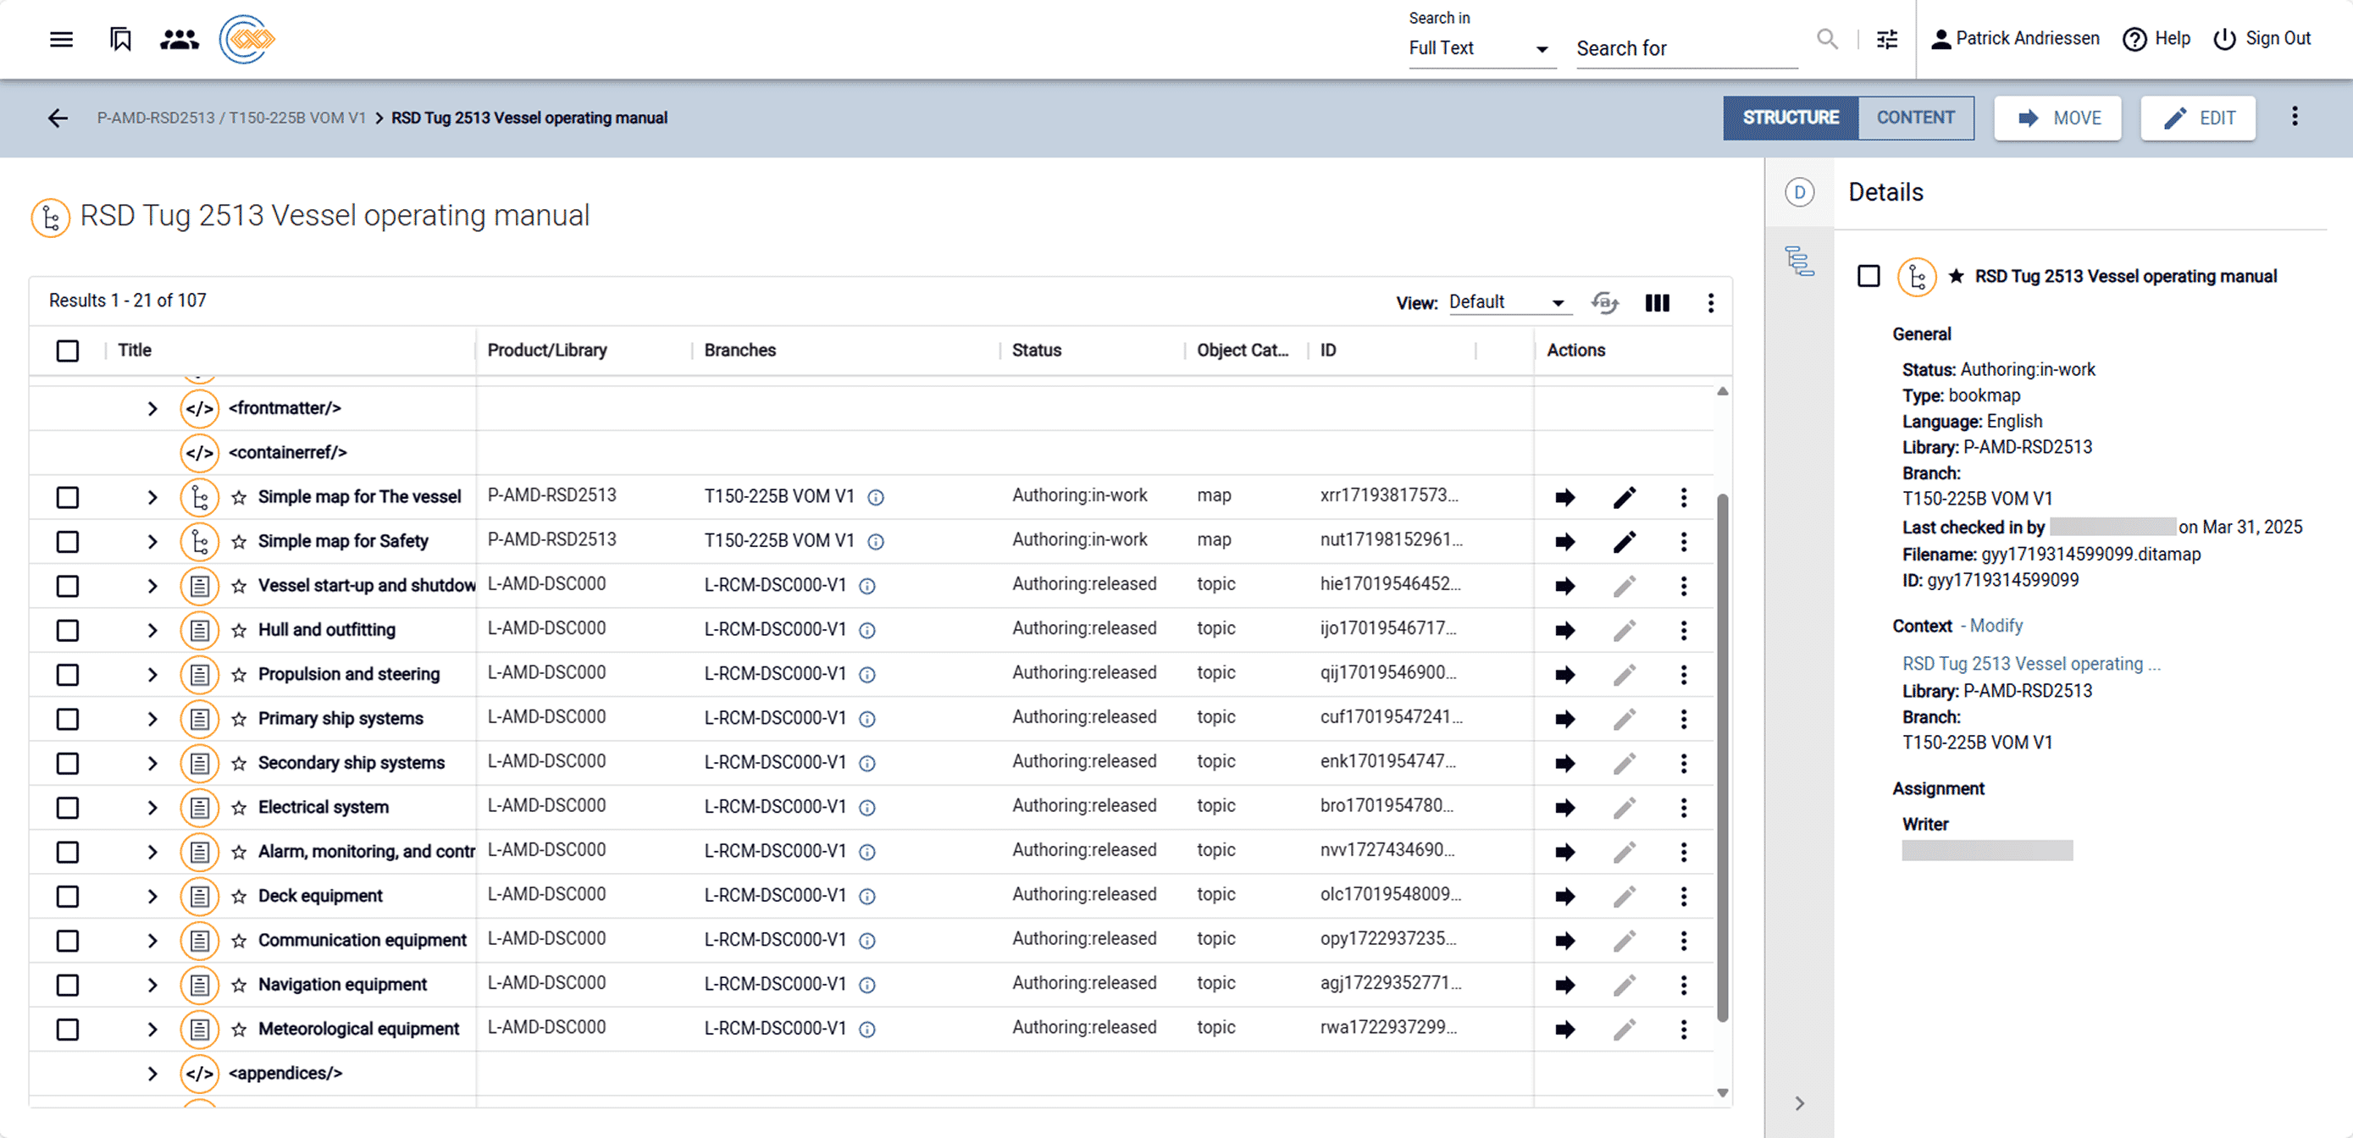Toggle the select-all checkbox in the results header
The image size is (2353, 1138).
coord(68,350)
